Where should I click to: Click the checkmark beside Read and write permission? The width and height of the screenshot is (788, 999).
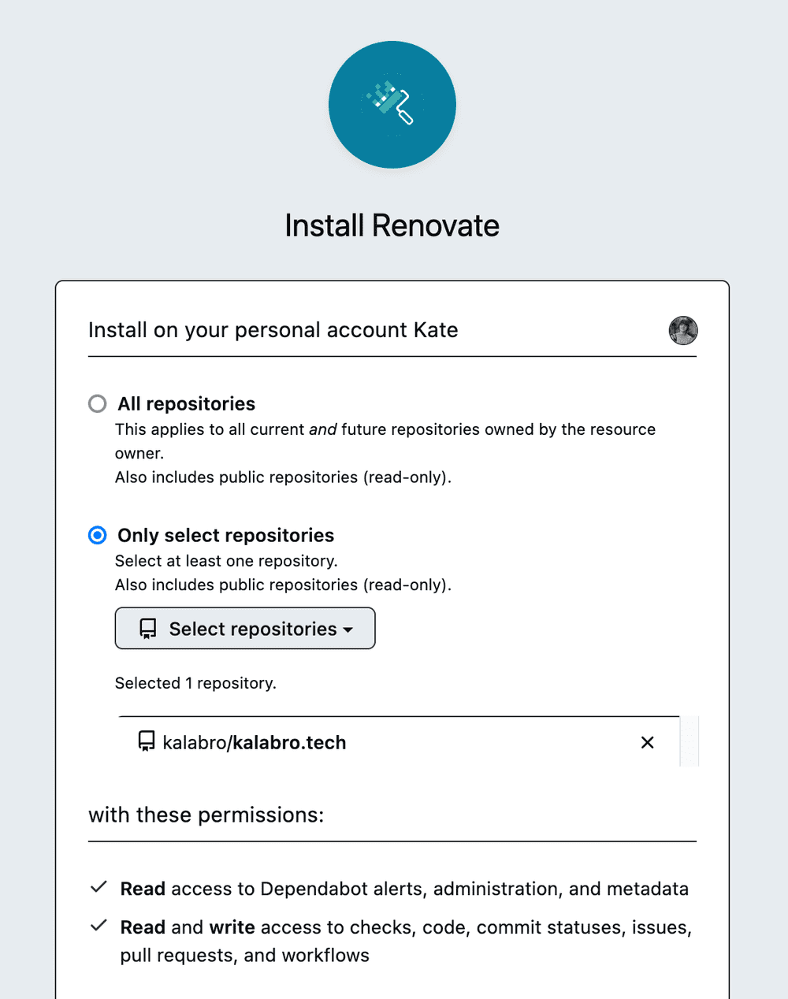click(x=98, y=926)
